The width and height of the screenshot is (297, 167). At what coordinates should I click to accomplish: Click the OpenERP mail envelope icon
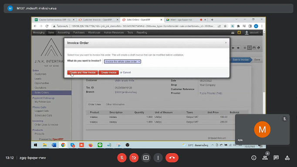[x=233, y=33]
